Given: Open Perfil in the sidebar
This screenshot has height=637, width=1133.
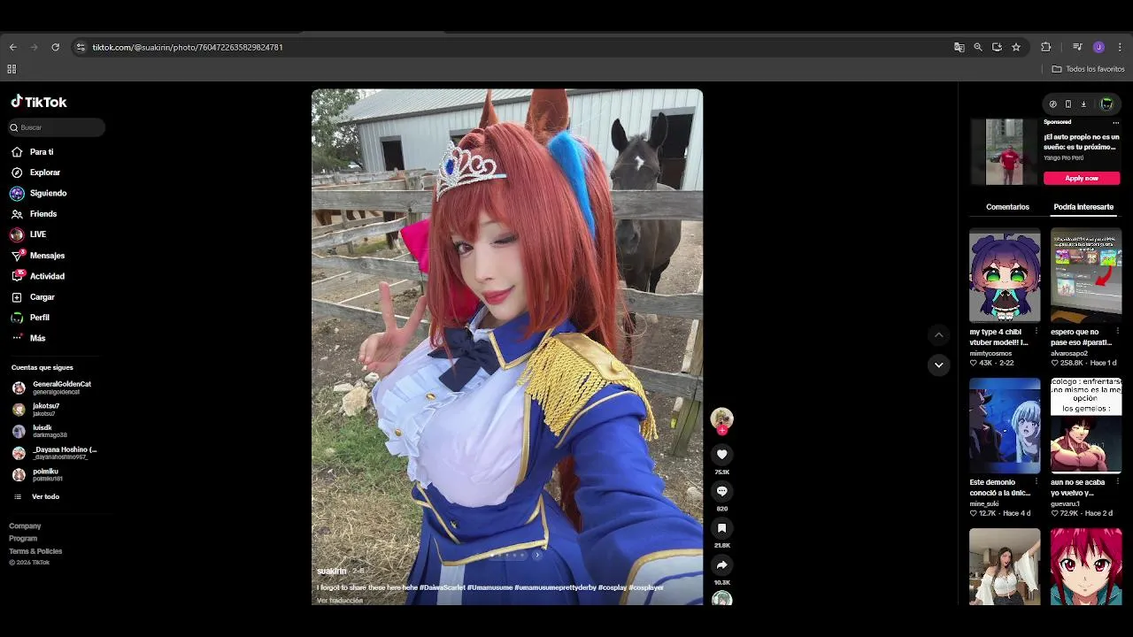Looking at the screenshot, I should (39, 318).
